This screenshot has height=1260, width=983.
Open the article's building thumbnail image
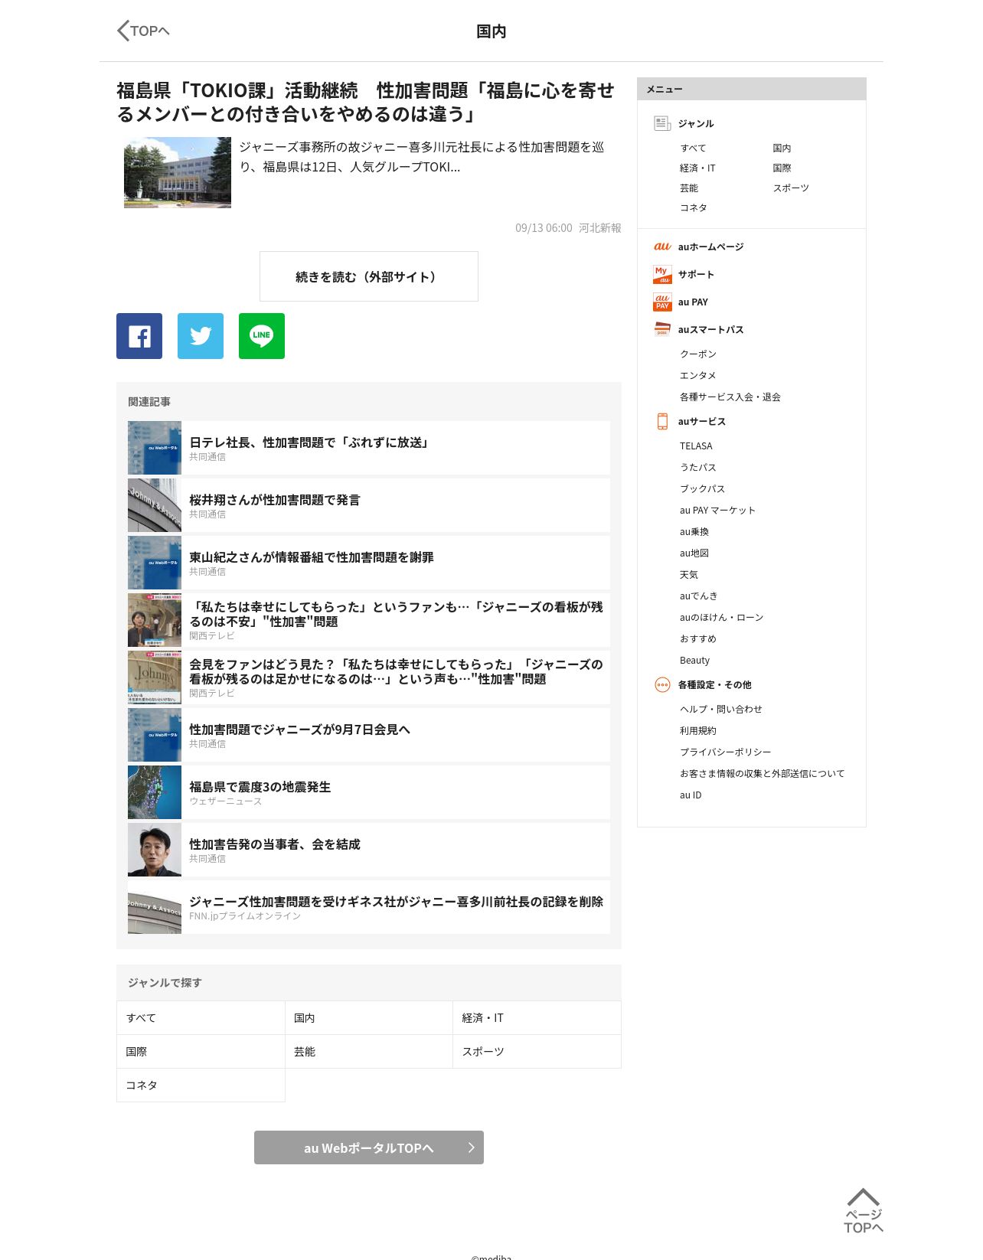coord(178,172)
